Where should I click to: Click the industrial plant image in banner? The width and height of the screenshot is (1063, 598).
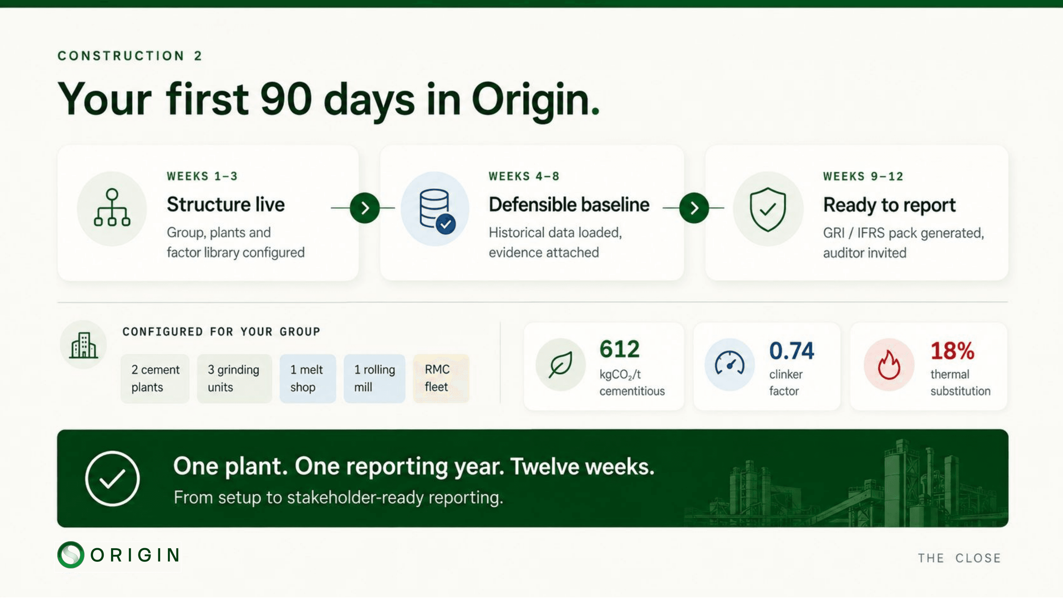coord(846,484)
